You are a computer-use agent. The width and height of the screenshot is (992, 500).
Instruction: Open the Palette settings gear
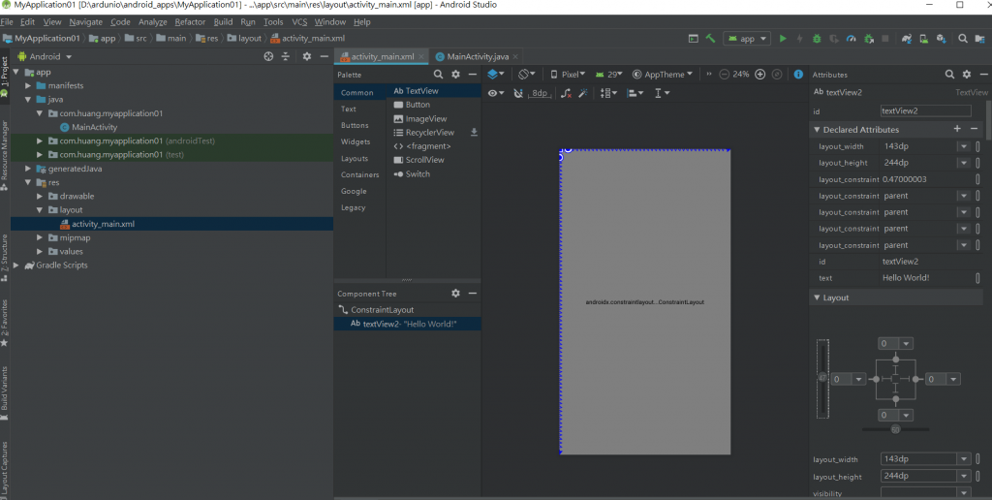pyautogui.click(x=455, y=74)
